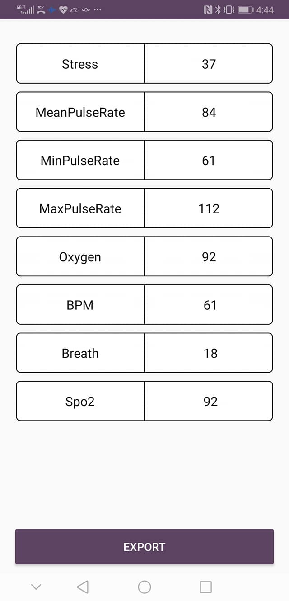Screen dimensions: 289x601
Task: Collapse navigation bar with down chevron
Action: click(x=36, y=587)
